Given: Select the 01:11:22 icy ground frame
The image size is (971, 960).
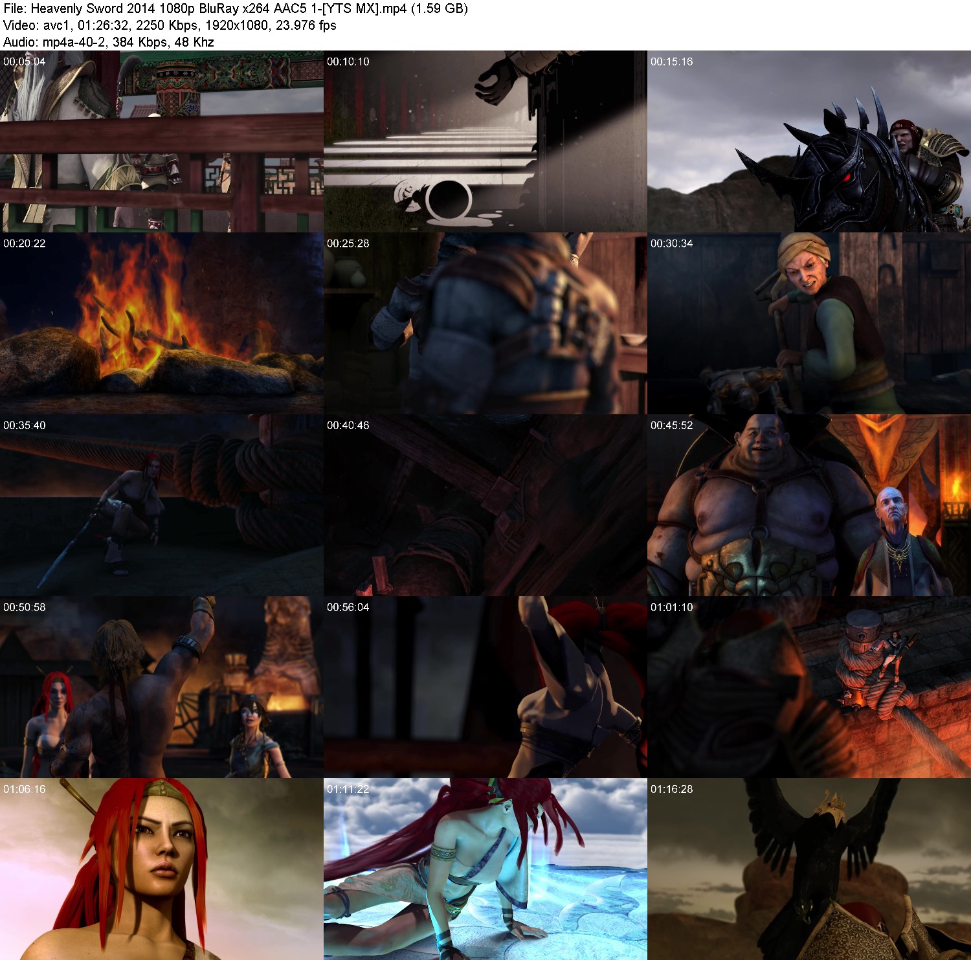Looking at the screenshot, I should point(485,869).
